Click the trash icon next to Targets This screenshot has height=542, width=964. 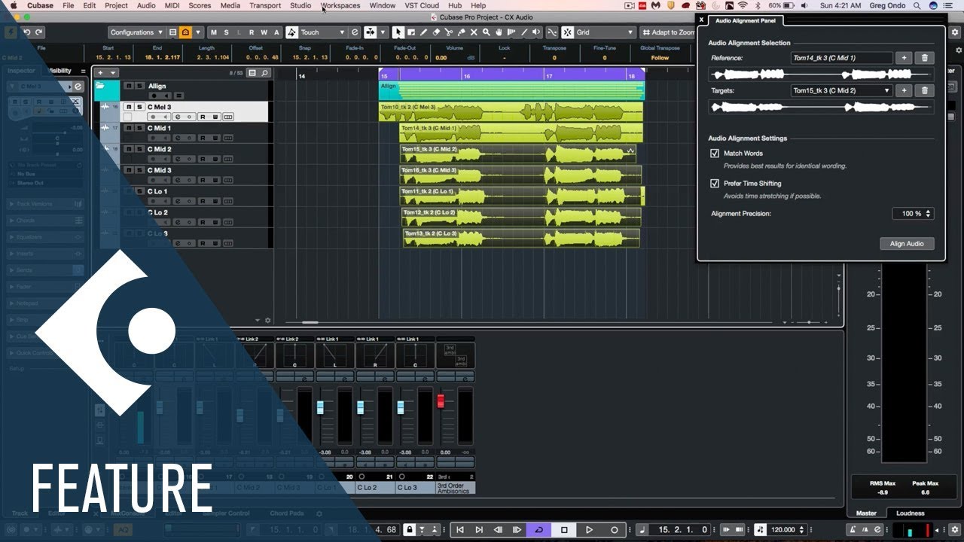[x=925, y=90]
